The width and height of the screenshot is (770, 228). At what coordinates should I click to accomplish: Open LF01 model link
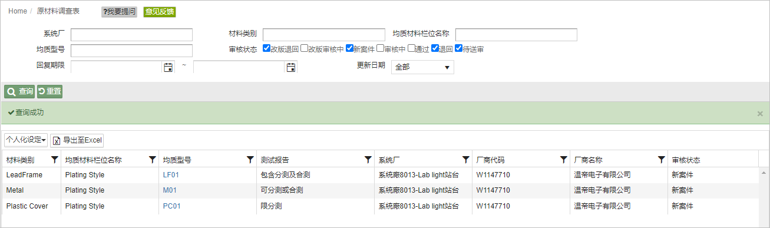tap(171, 175)
